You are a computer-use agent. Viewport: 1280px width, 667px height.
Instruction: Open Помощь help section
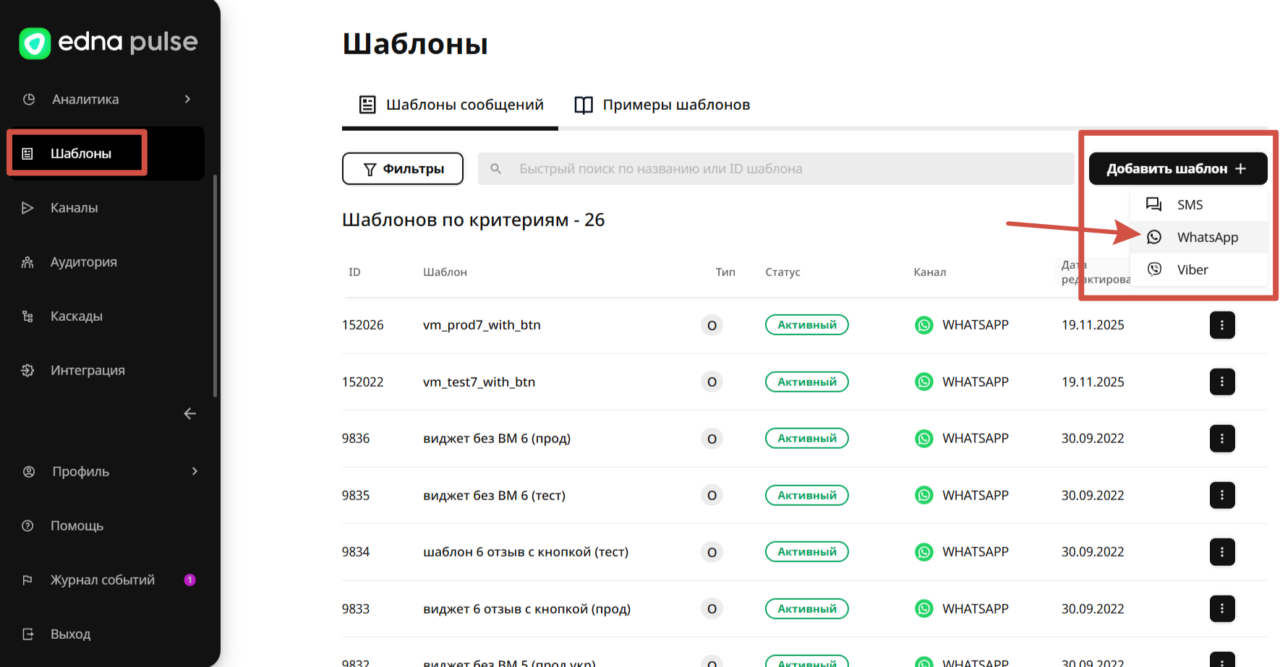pos(77,526)
